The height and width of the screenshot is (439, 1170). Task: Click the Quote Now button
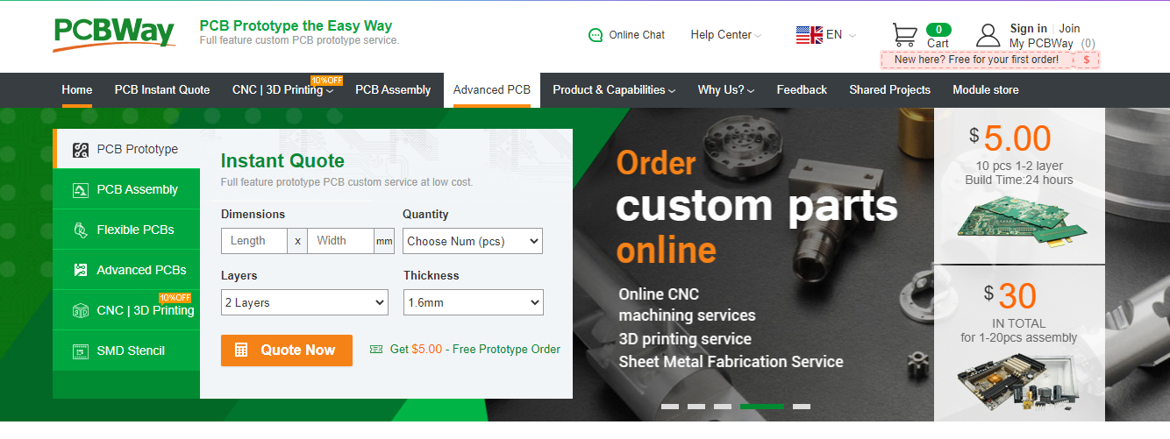tap(287, 350)
